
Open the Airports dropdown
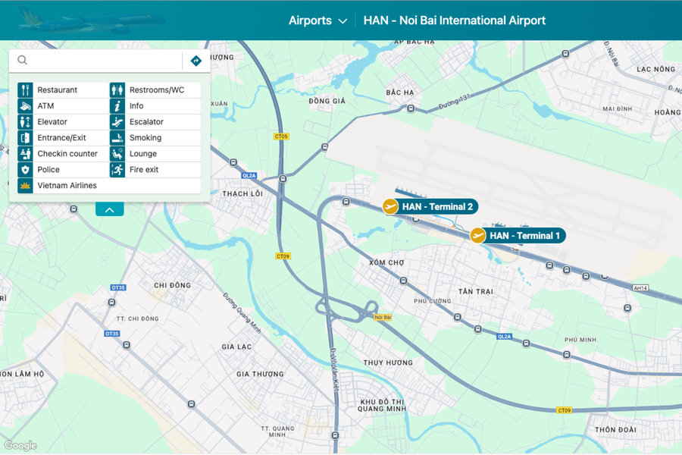tap(318, 20)
